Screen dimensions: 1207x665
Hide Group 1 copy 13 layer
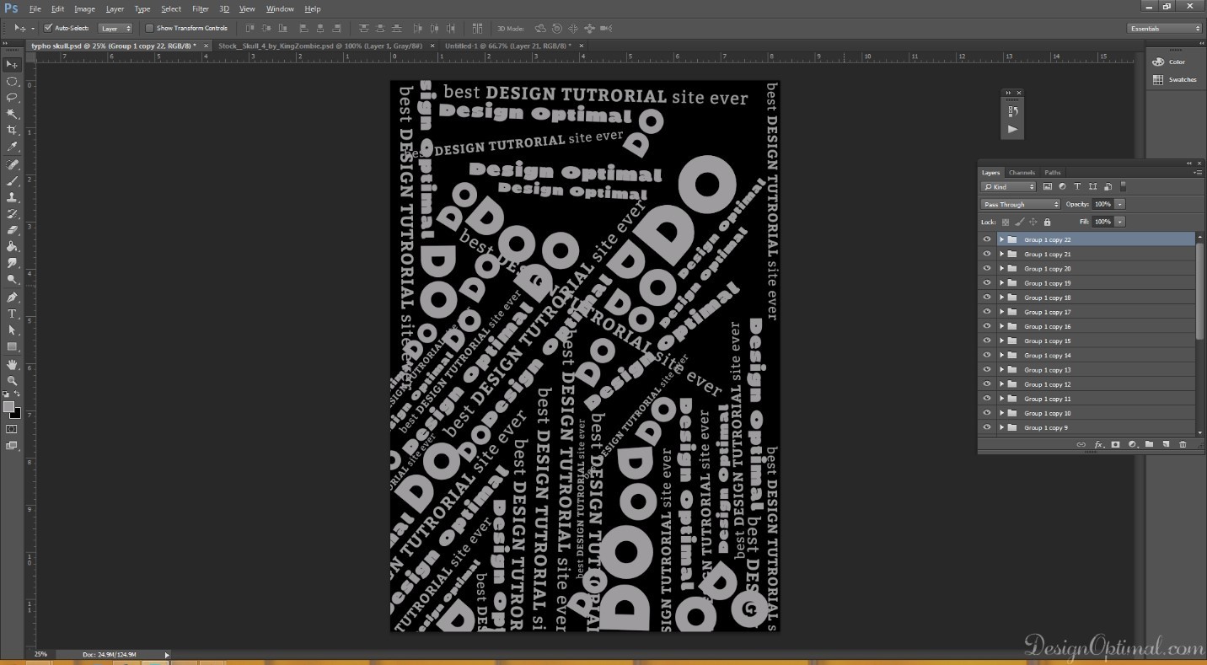tap(987, 370)
